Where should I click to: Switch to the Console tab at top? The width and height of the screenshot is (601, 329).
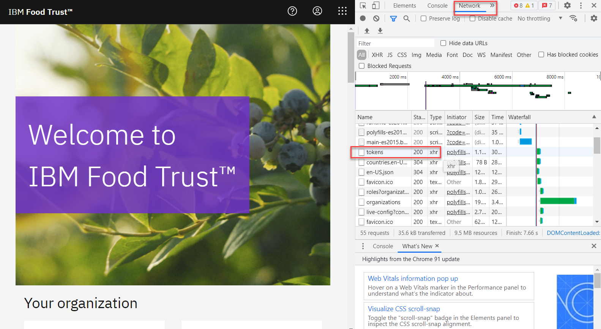point(437,6)
